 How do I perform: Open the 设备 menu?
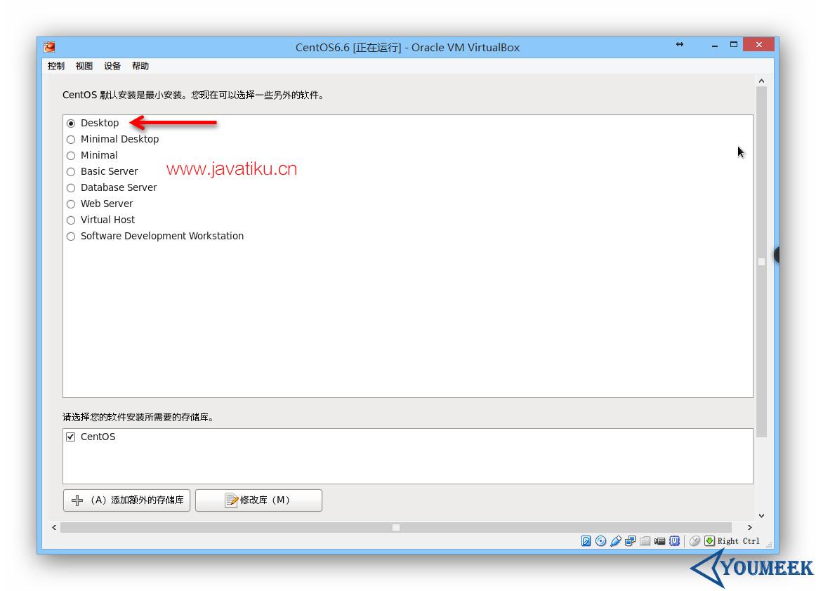[112, 65]
